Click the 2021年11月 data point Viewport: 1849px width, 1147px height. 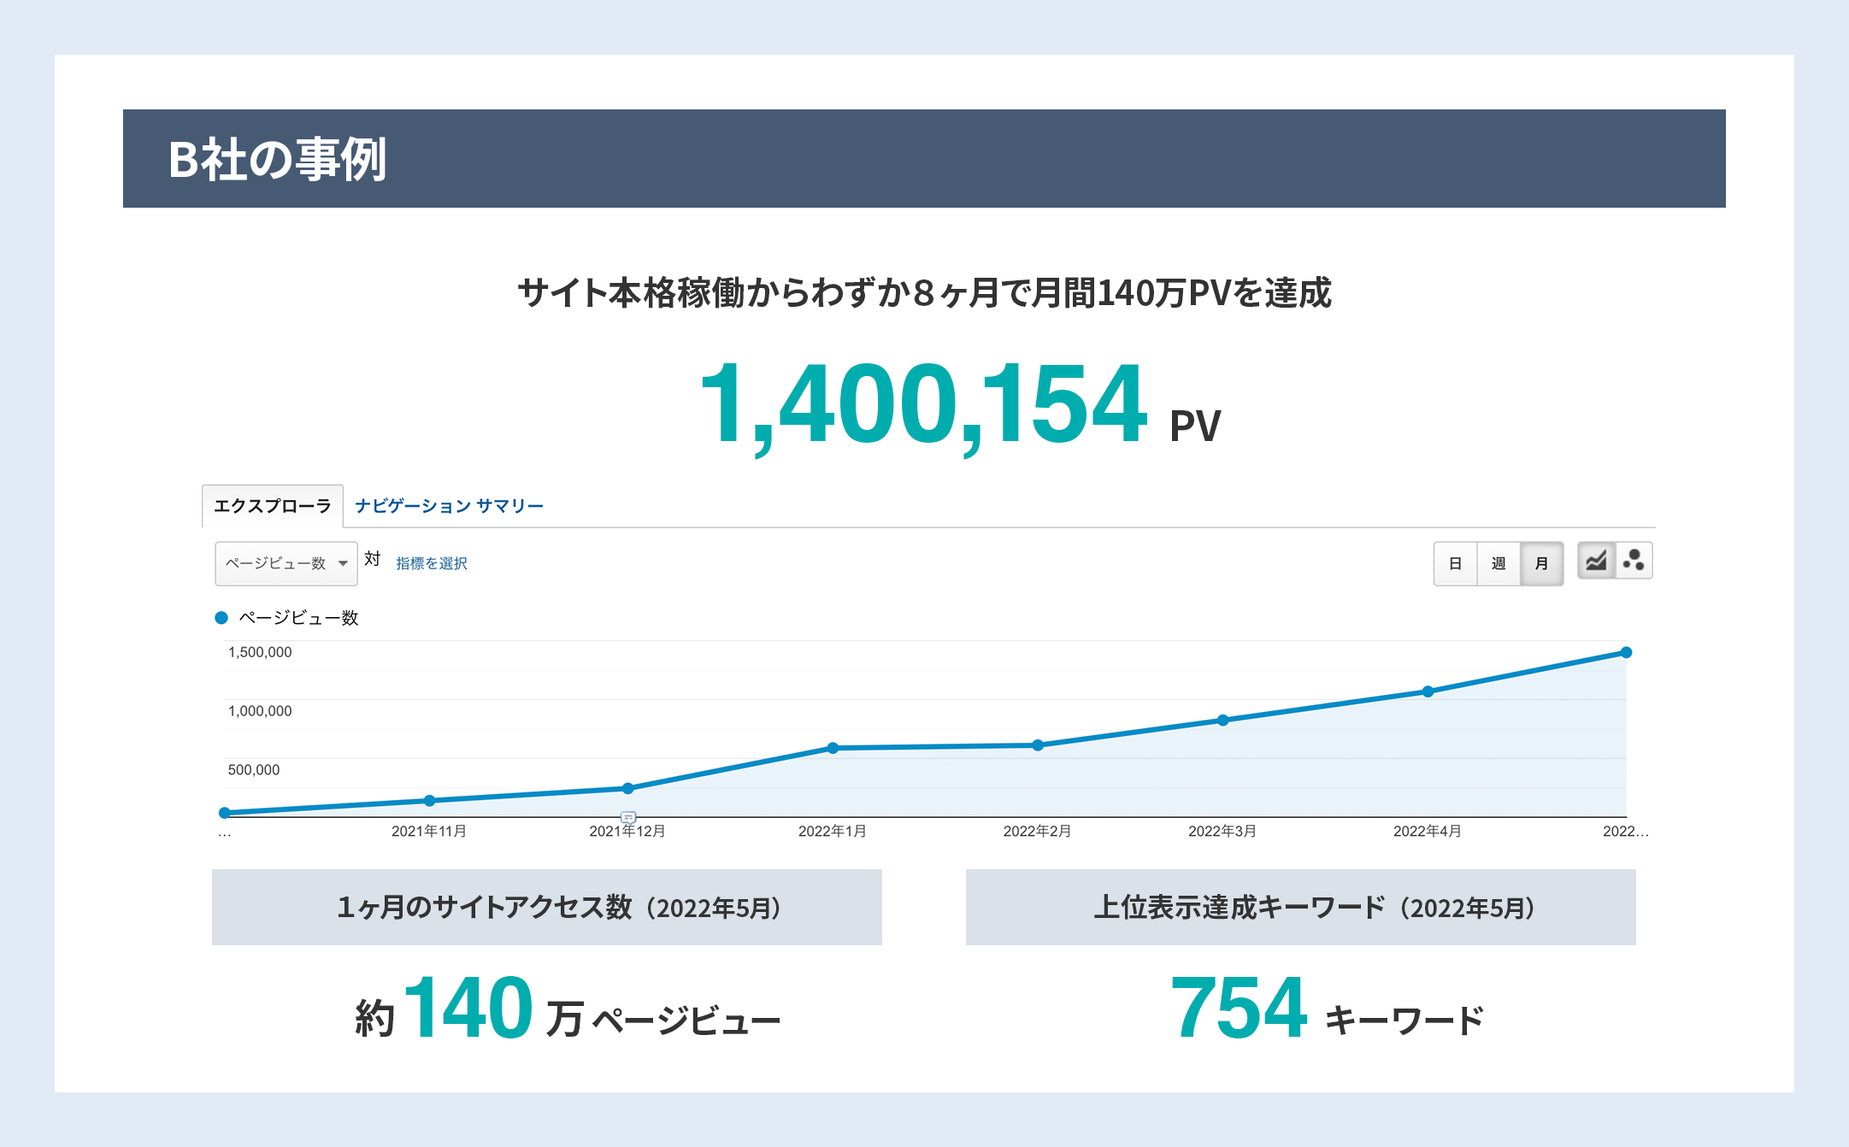tap(430, 801)
